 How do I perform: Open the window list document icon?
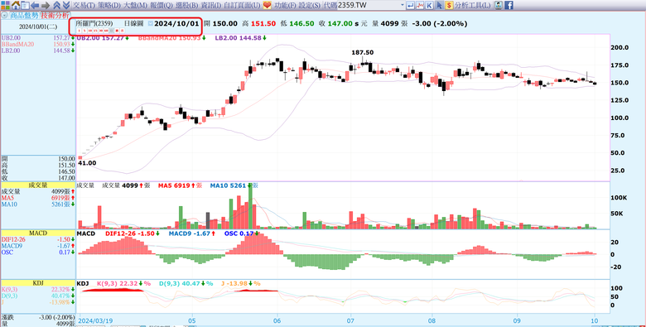tap(25, 5)
